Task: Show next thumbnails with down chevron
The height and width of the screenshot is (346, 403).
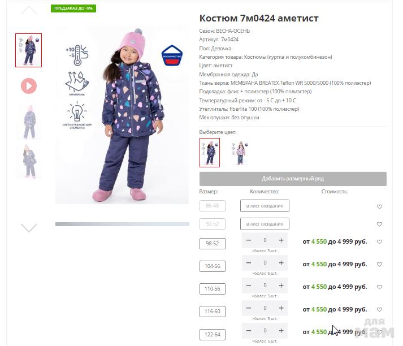Action: coord(29,228)
